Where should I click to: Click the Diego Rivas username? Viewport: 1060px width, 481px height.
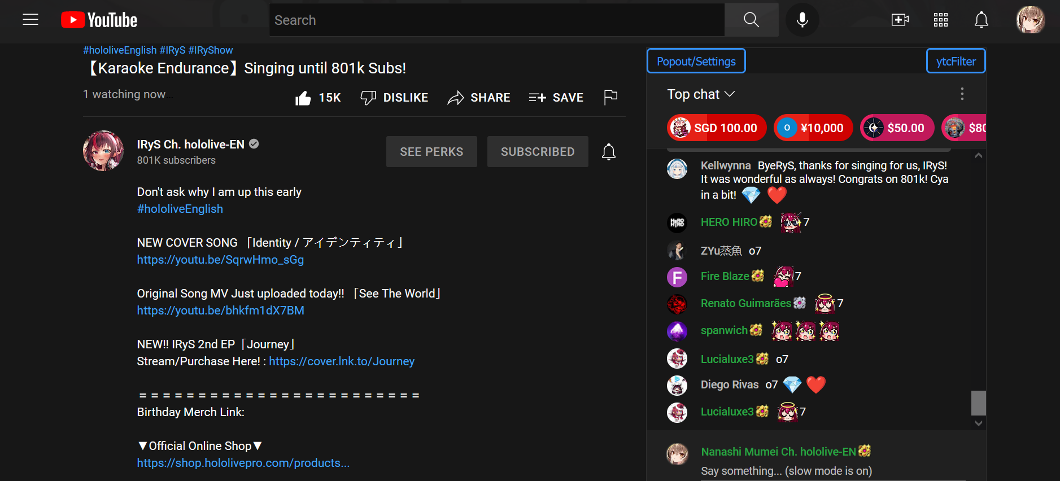[x=730, y=384]
